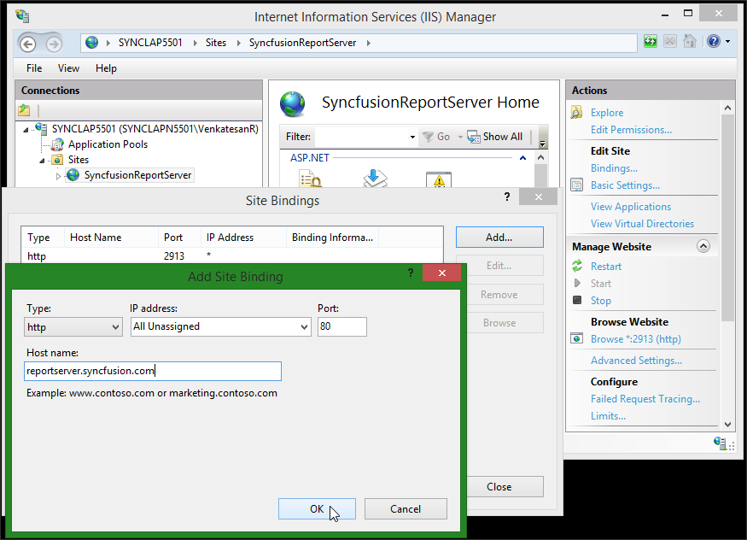Open the Advanced Settings... link
747x540 pixels.
(x=637, y=361)
